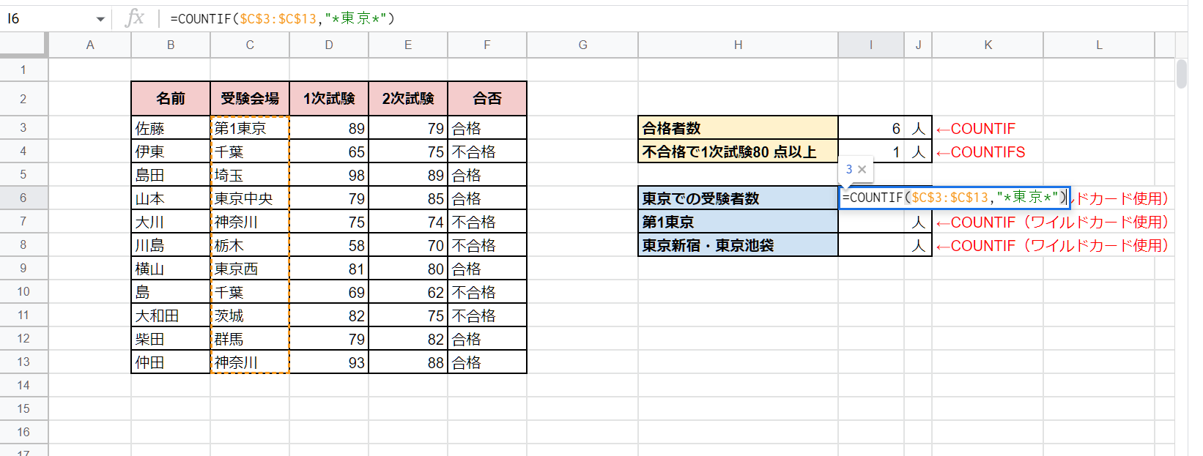
Task: Select column H header
Action: click(x=738, y=45)
